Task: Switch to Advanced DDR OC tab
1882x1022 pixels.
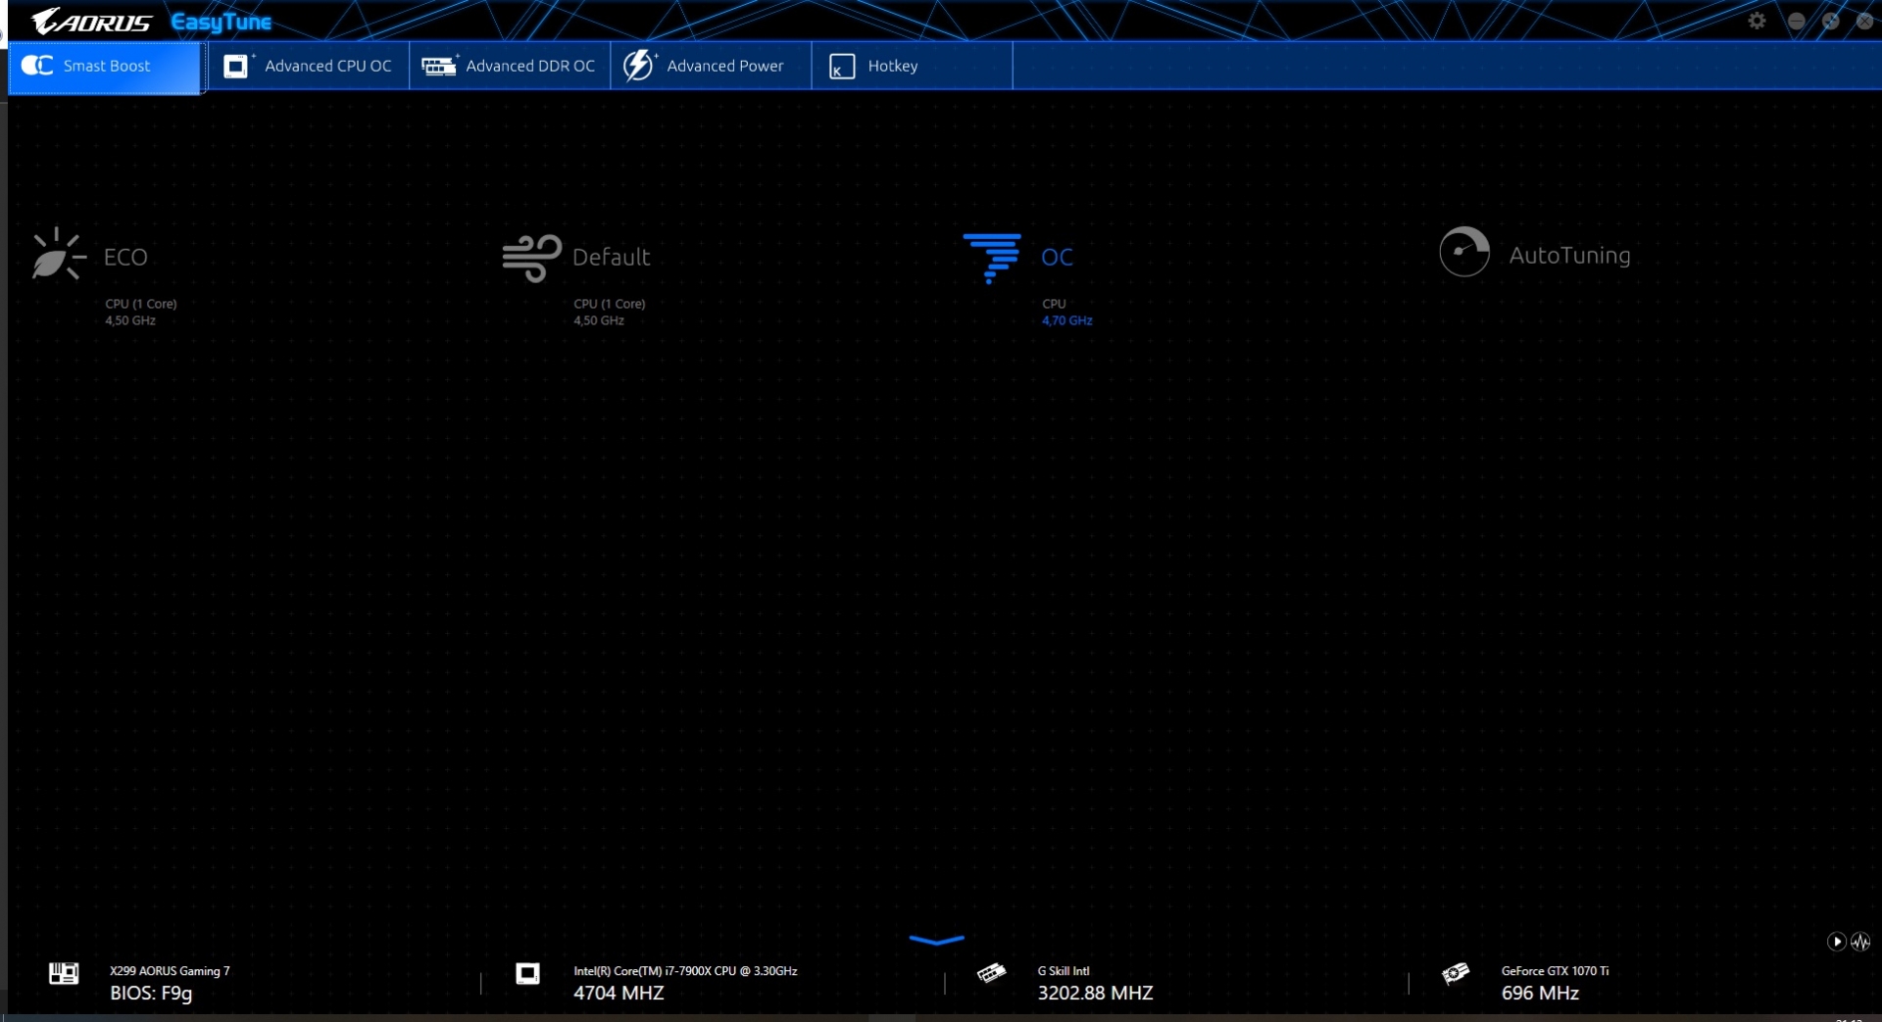Action: [x=510, y=67]
